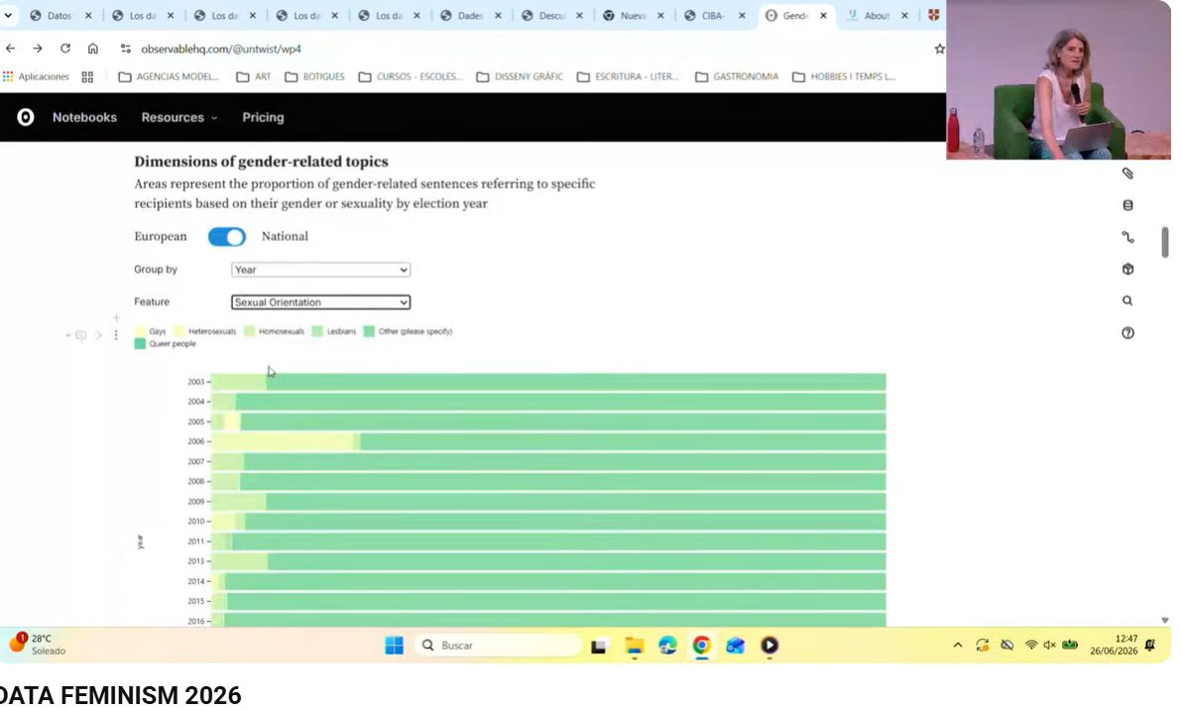The image size is (1182, 711).
Task: Open the database icon in right sidebar
Action: coord(1127,205)
